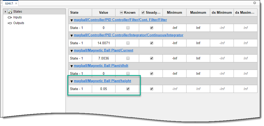Enable Known for the Integrator state

point(128,43)
